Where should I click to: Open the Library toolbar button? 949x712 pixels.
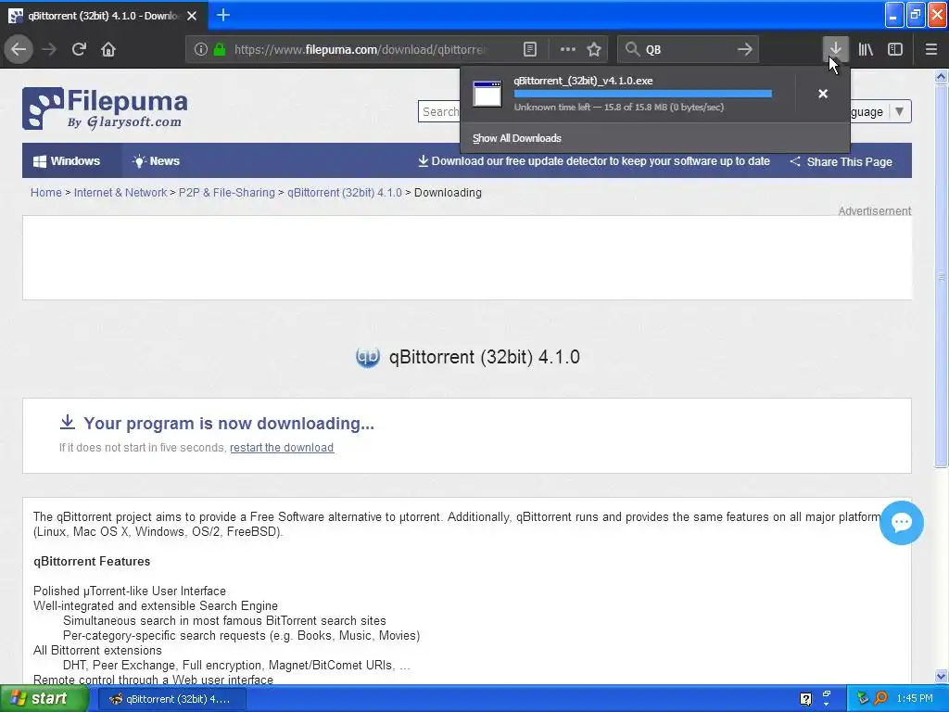coord(866,49)
